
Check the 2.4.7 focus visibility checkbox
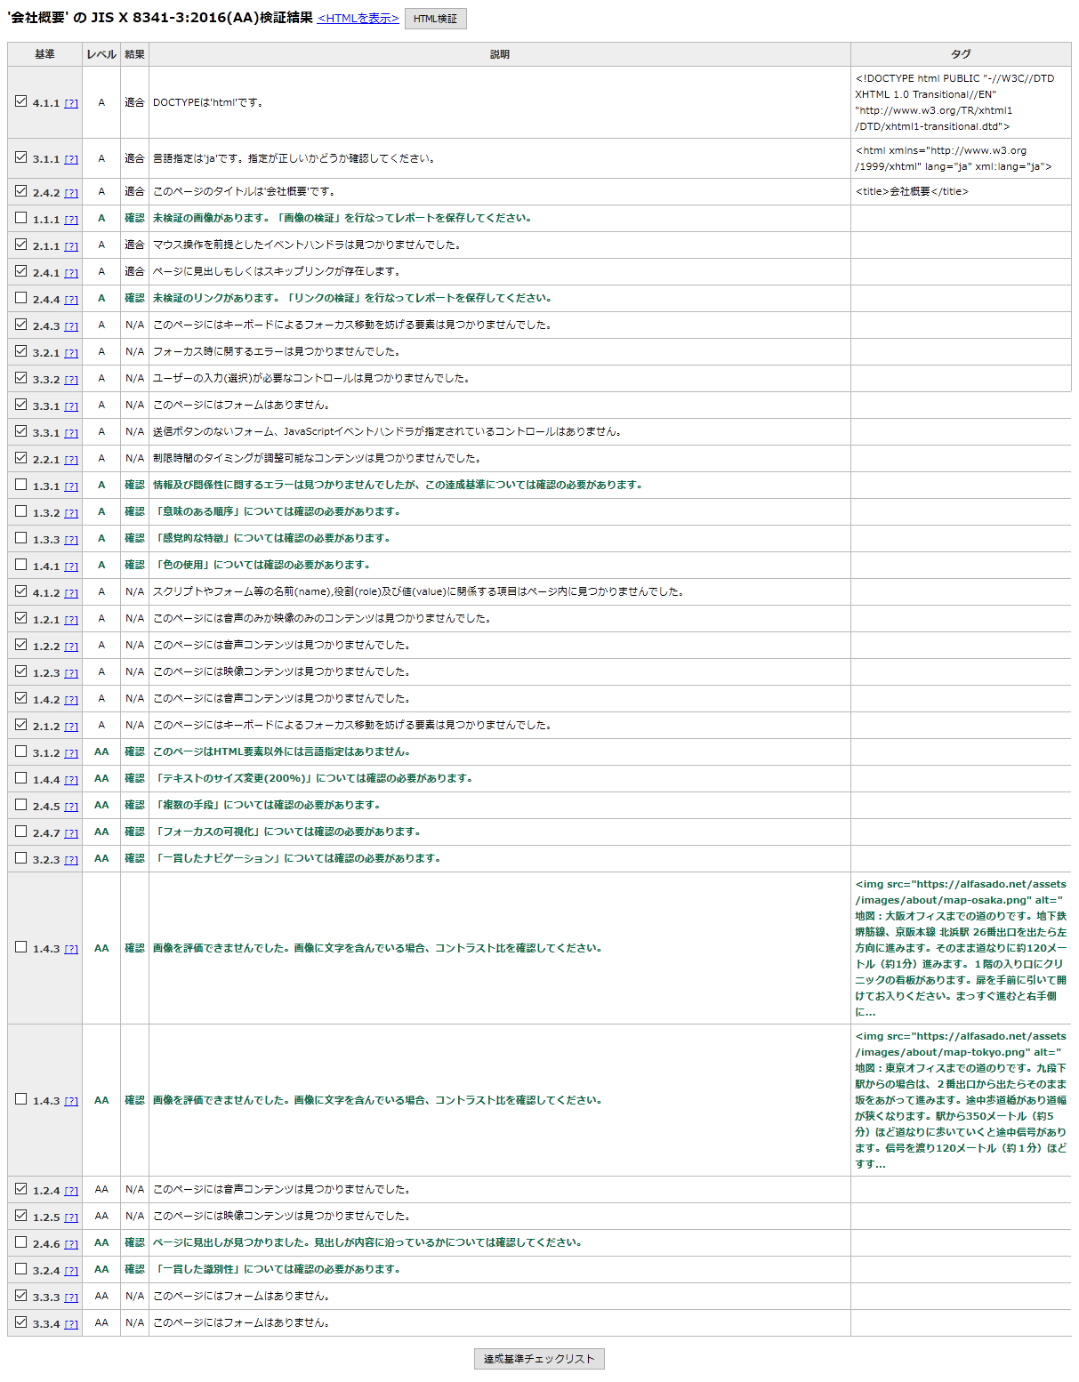click(x=20, y=832)
